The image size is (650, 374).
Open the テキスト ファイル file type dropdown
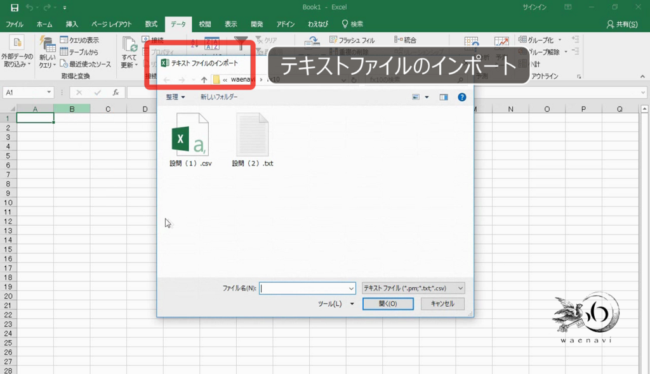click(x=413, y=288)
